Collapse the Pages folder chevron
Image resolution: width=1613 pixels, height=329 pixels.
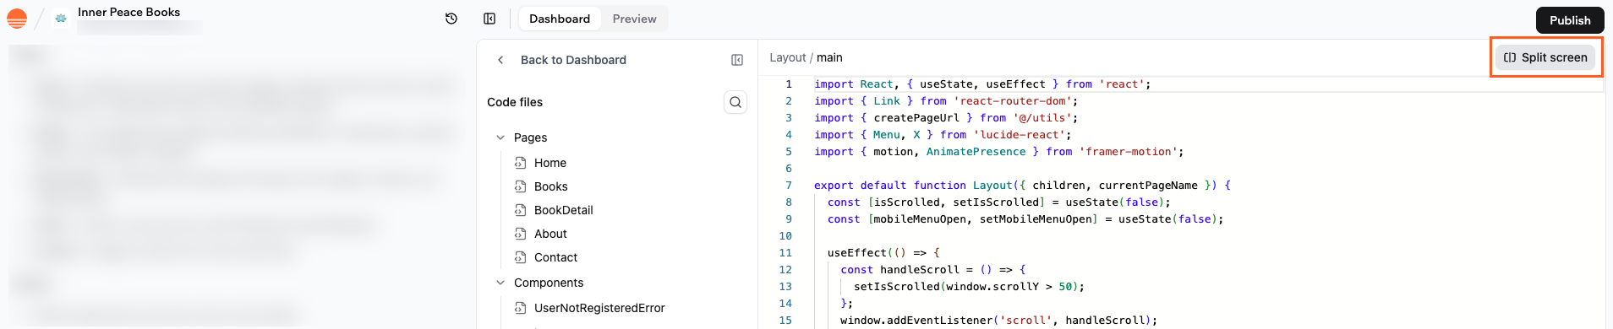[500, 138]
